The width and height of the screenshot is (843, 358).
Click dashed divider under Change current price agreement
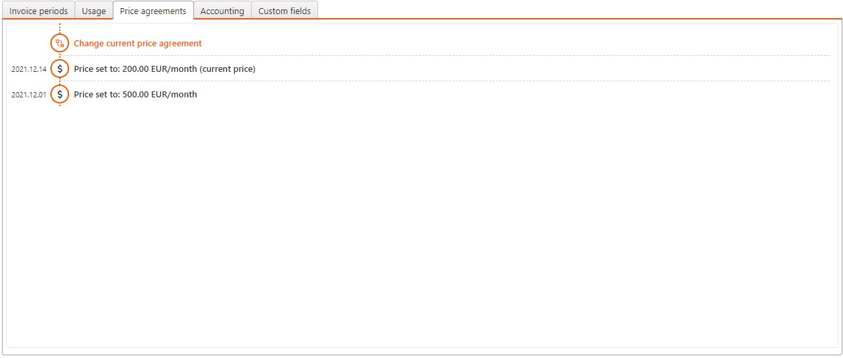[443, 56]
